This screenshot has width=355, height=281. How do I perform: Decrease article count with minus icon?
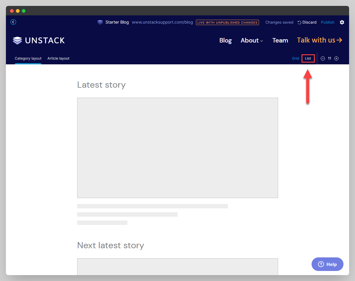pos(323,58)
